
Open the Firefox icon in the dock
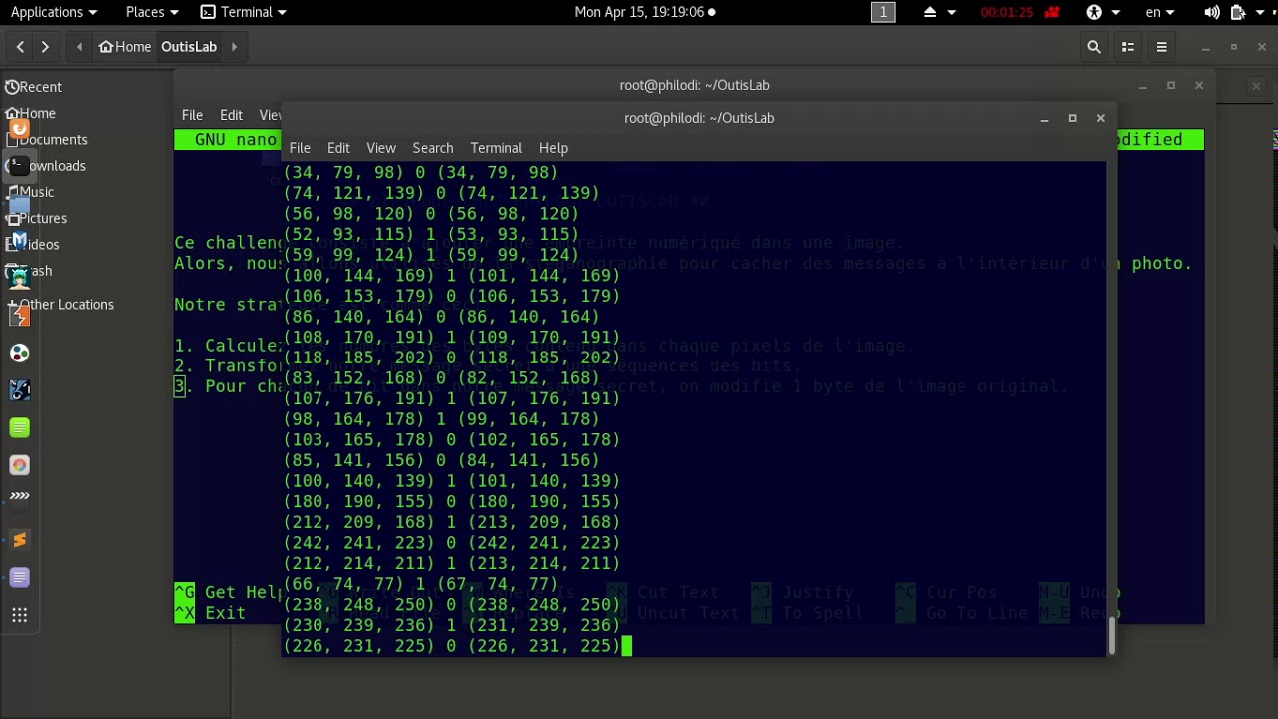tap(19, 129)
